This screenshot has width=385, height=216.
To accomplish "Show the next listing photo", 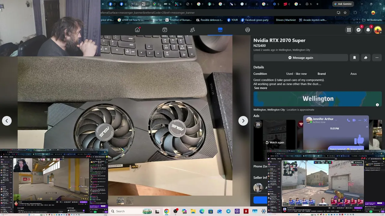I will pos(243,121).
